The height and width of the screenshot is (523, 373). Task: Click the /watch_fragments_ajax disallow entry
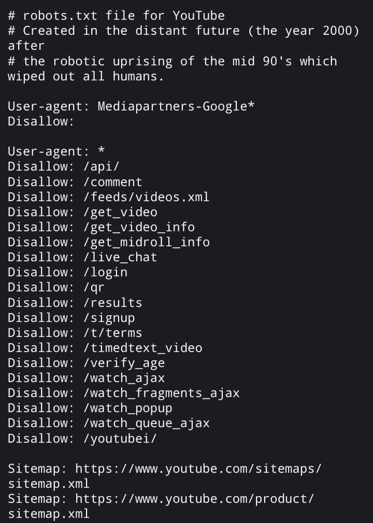click(x=161, y=393)
